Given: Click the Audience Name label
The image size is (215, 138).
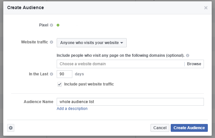Looking at the screenshot, I should tap(38, 102).
